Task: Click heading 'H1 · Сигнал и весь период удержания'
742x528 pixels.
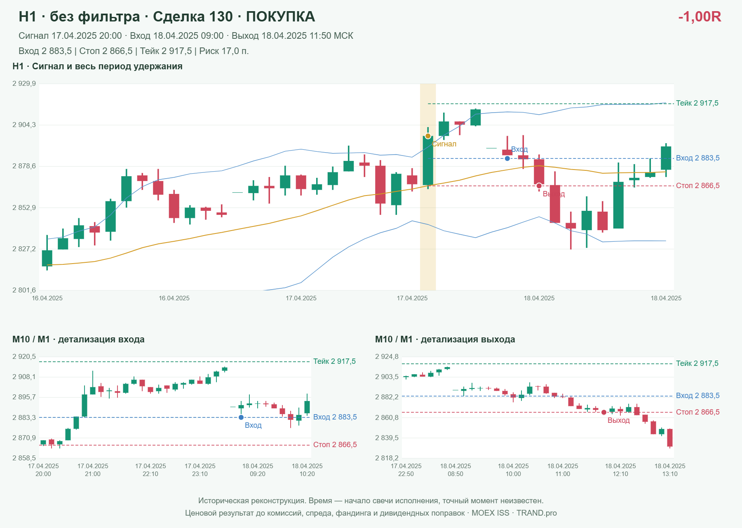Action: coord(98,66)
